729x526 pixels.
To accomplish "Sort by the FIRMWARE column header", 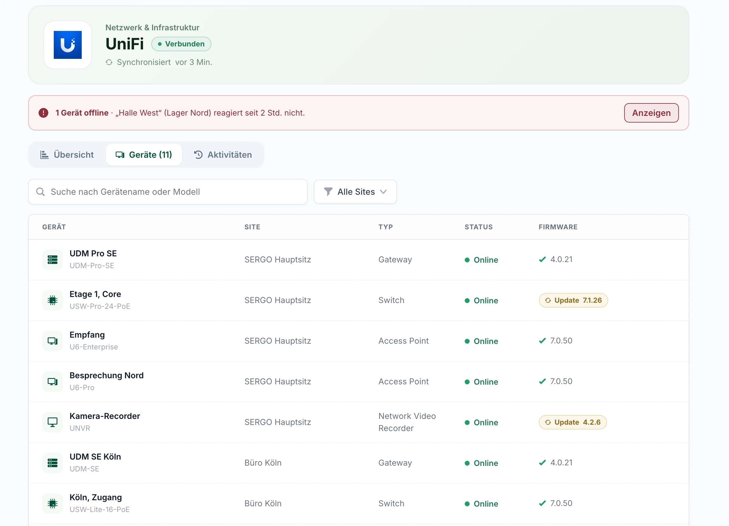I will pyautogui.click(x=558, y=227).
